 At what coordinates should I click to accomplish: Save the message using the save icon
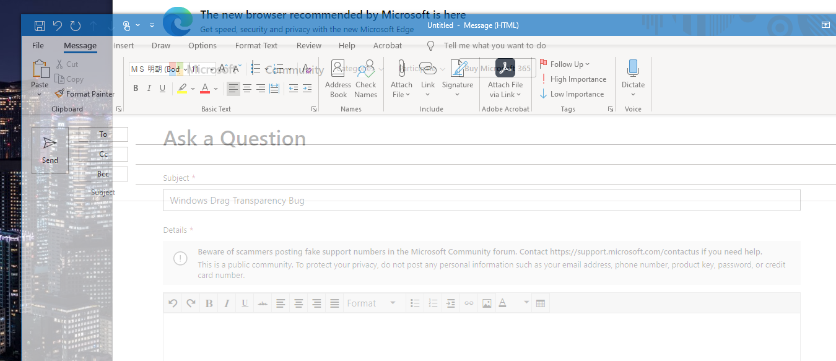pyautogui.click(x=40, y=25)
